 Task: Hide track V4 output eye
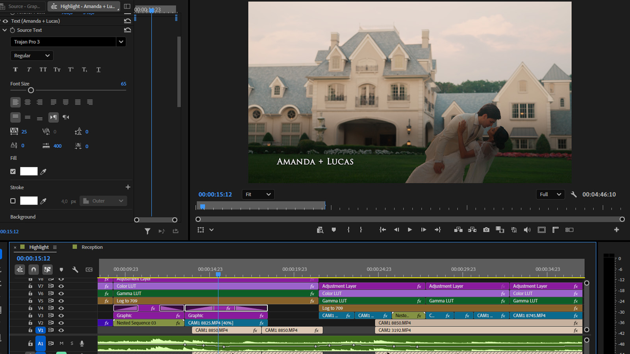click(61, 308)
